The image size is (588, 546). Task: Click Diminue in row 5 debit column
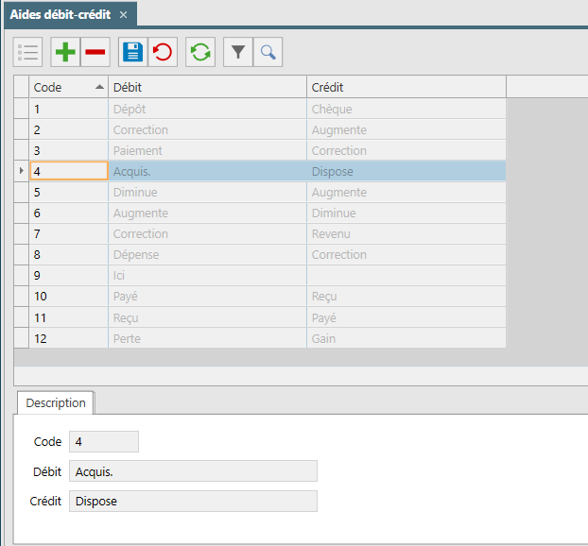[x=207, y=193]
